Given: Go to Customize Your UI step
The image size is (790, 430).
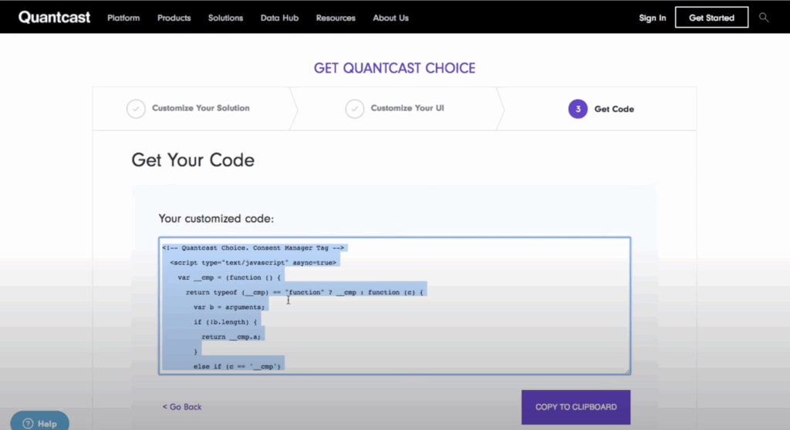Looking at the screenshot, I should click(407, 108).
